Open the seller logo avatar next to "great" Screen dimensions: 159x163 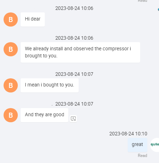pyautogui.click(x=155, y=145)
